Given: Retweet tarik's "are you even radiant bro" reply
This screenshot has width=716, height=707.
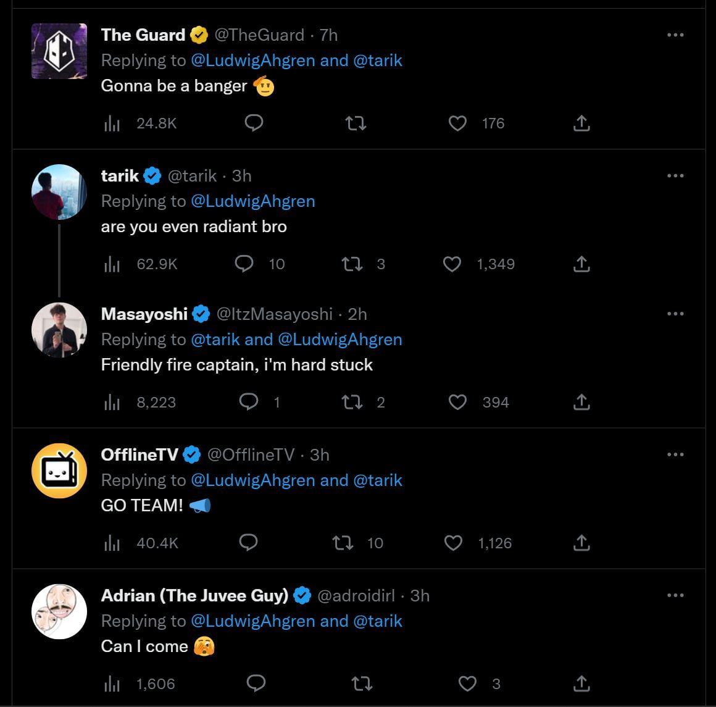Looking at the screenshot, I should 352,264.
